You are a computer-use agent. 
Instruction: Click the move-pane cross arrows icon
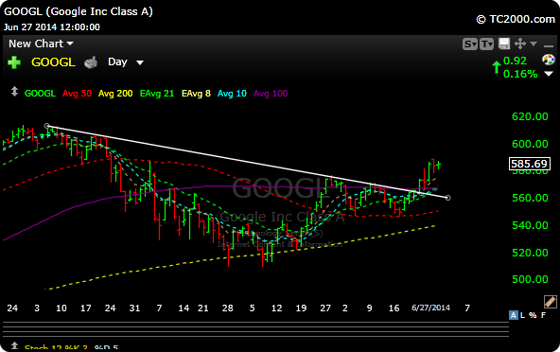click(520, 44)
